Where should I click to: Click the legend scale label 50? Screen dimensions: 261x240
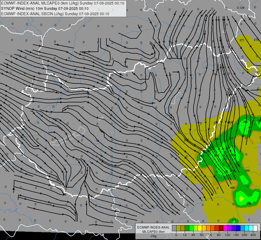pos(202,235)
